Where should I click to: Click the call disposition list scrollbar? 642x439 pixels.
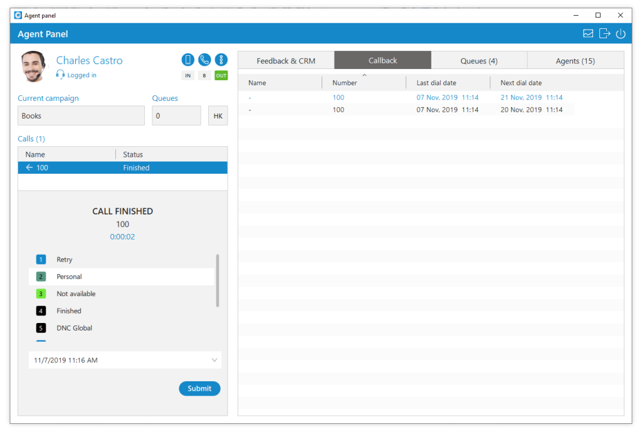(218, 280)
